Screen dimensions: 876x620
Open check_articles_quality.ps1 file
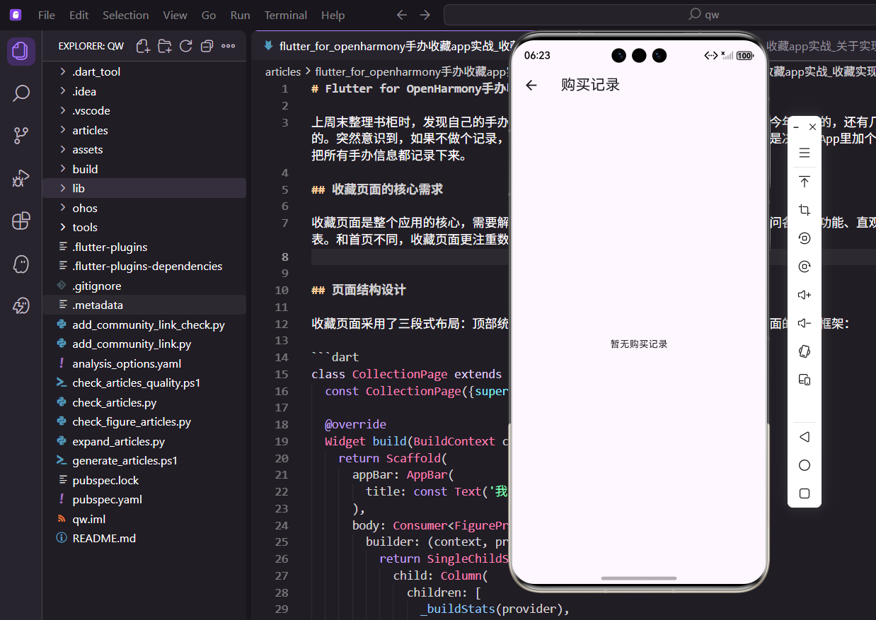[144, 383]
